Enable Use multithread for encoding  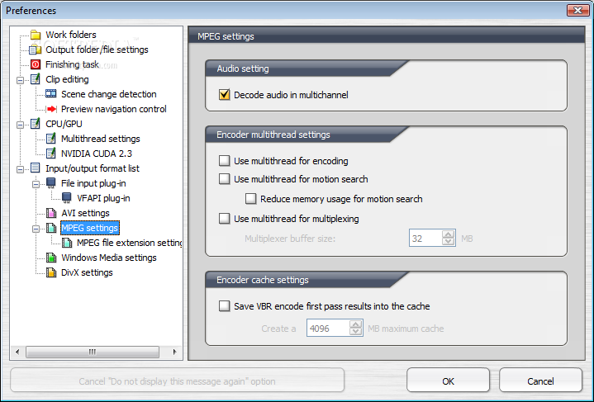pos(224,161)
